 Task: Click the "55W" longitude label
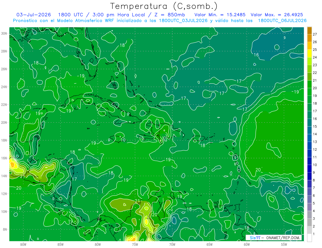click(x=284, y=245)
